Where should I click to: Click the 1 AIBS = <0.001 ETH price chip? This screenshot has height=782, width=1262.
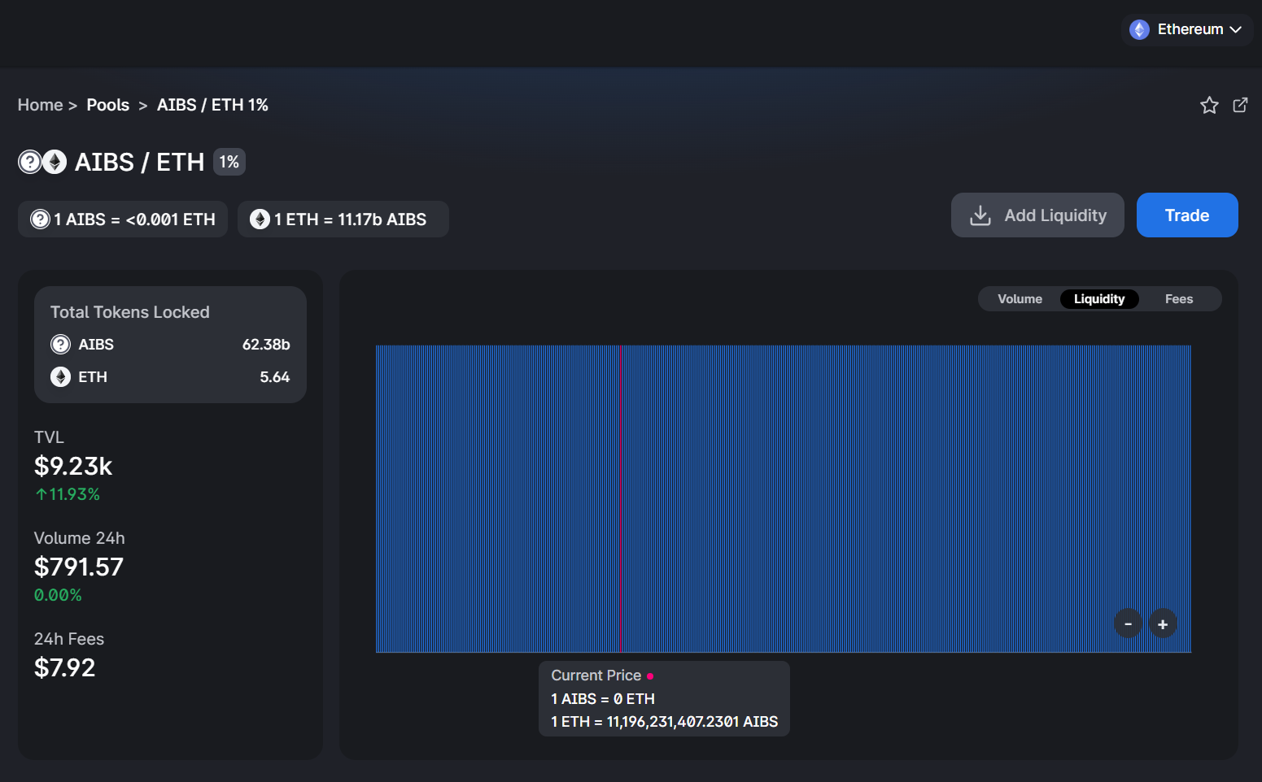coord(123,219)
